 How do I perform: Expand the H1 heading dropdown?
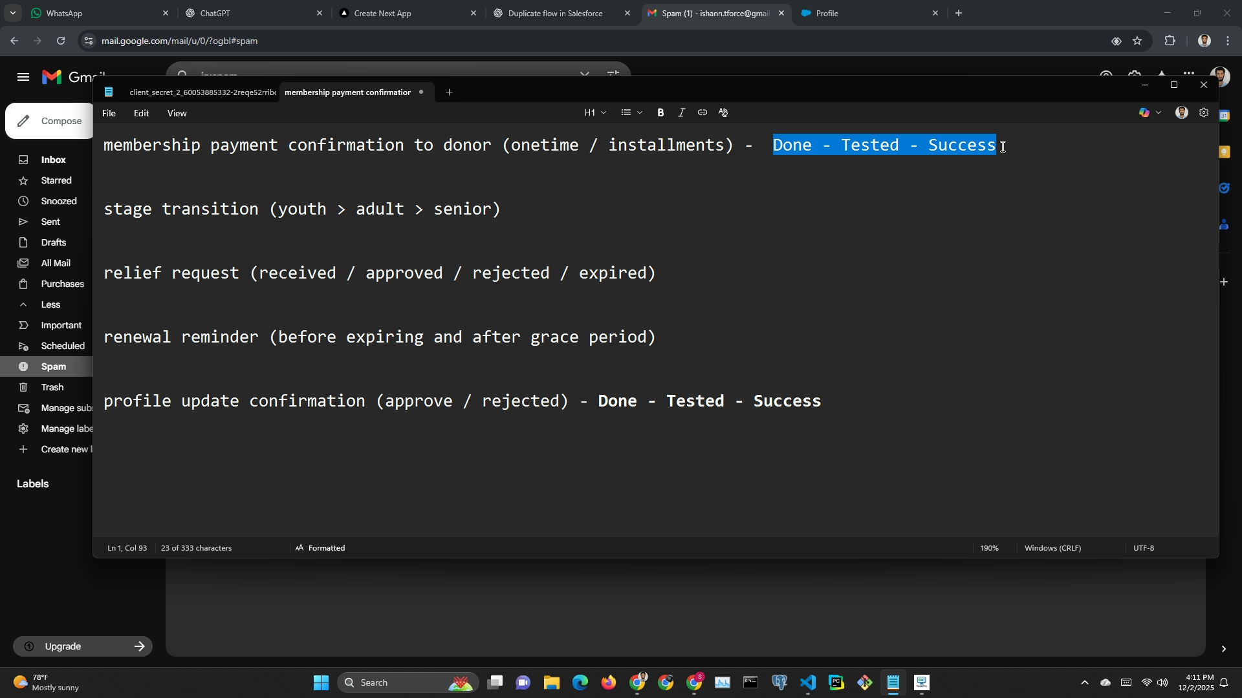[595, 112]
